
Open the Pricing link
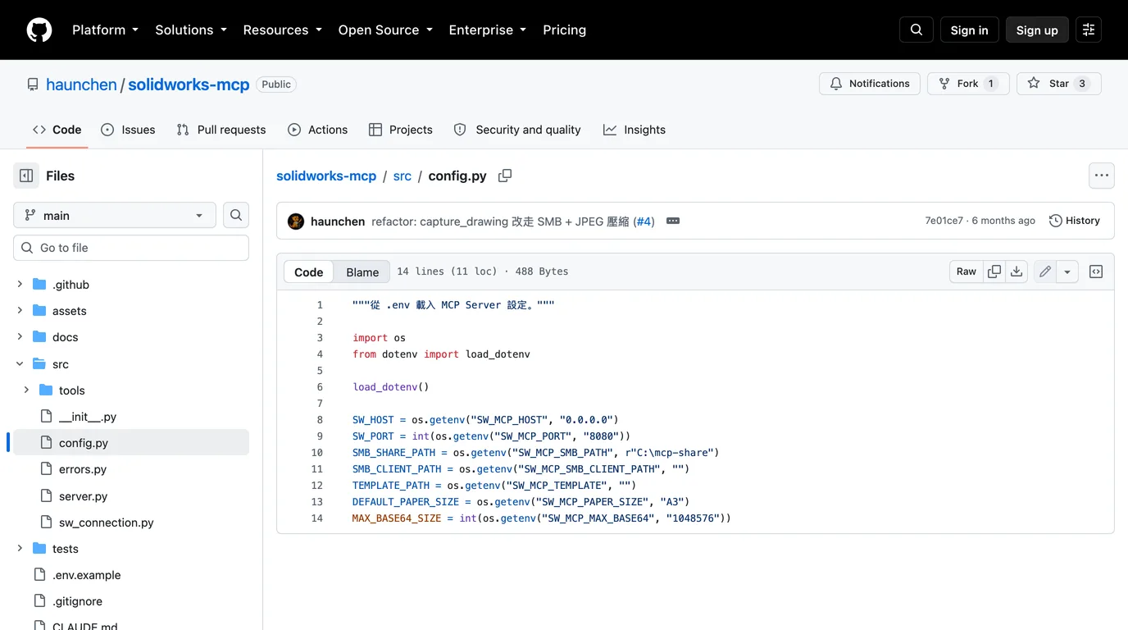tap(565, 30)
